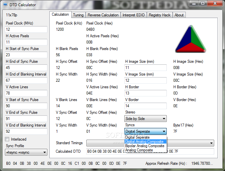225x171 pixels.
Task: Click the Byte17 hex value 7F
Action: click(175, 131)
